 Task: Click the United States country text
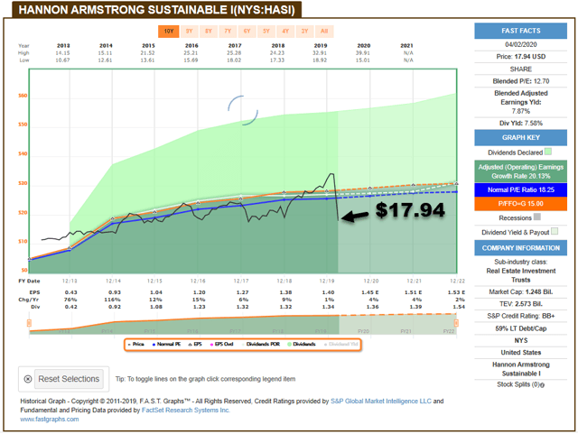coord(521,353)
